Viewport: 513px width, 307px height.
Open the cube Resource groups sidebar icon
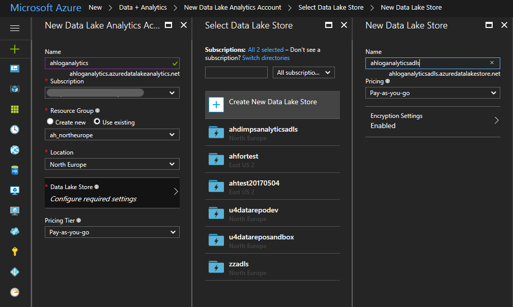15,89
